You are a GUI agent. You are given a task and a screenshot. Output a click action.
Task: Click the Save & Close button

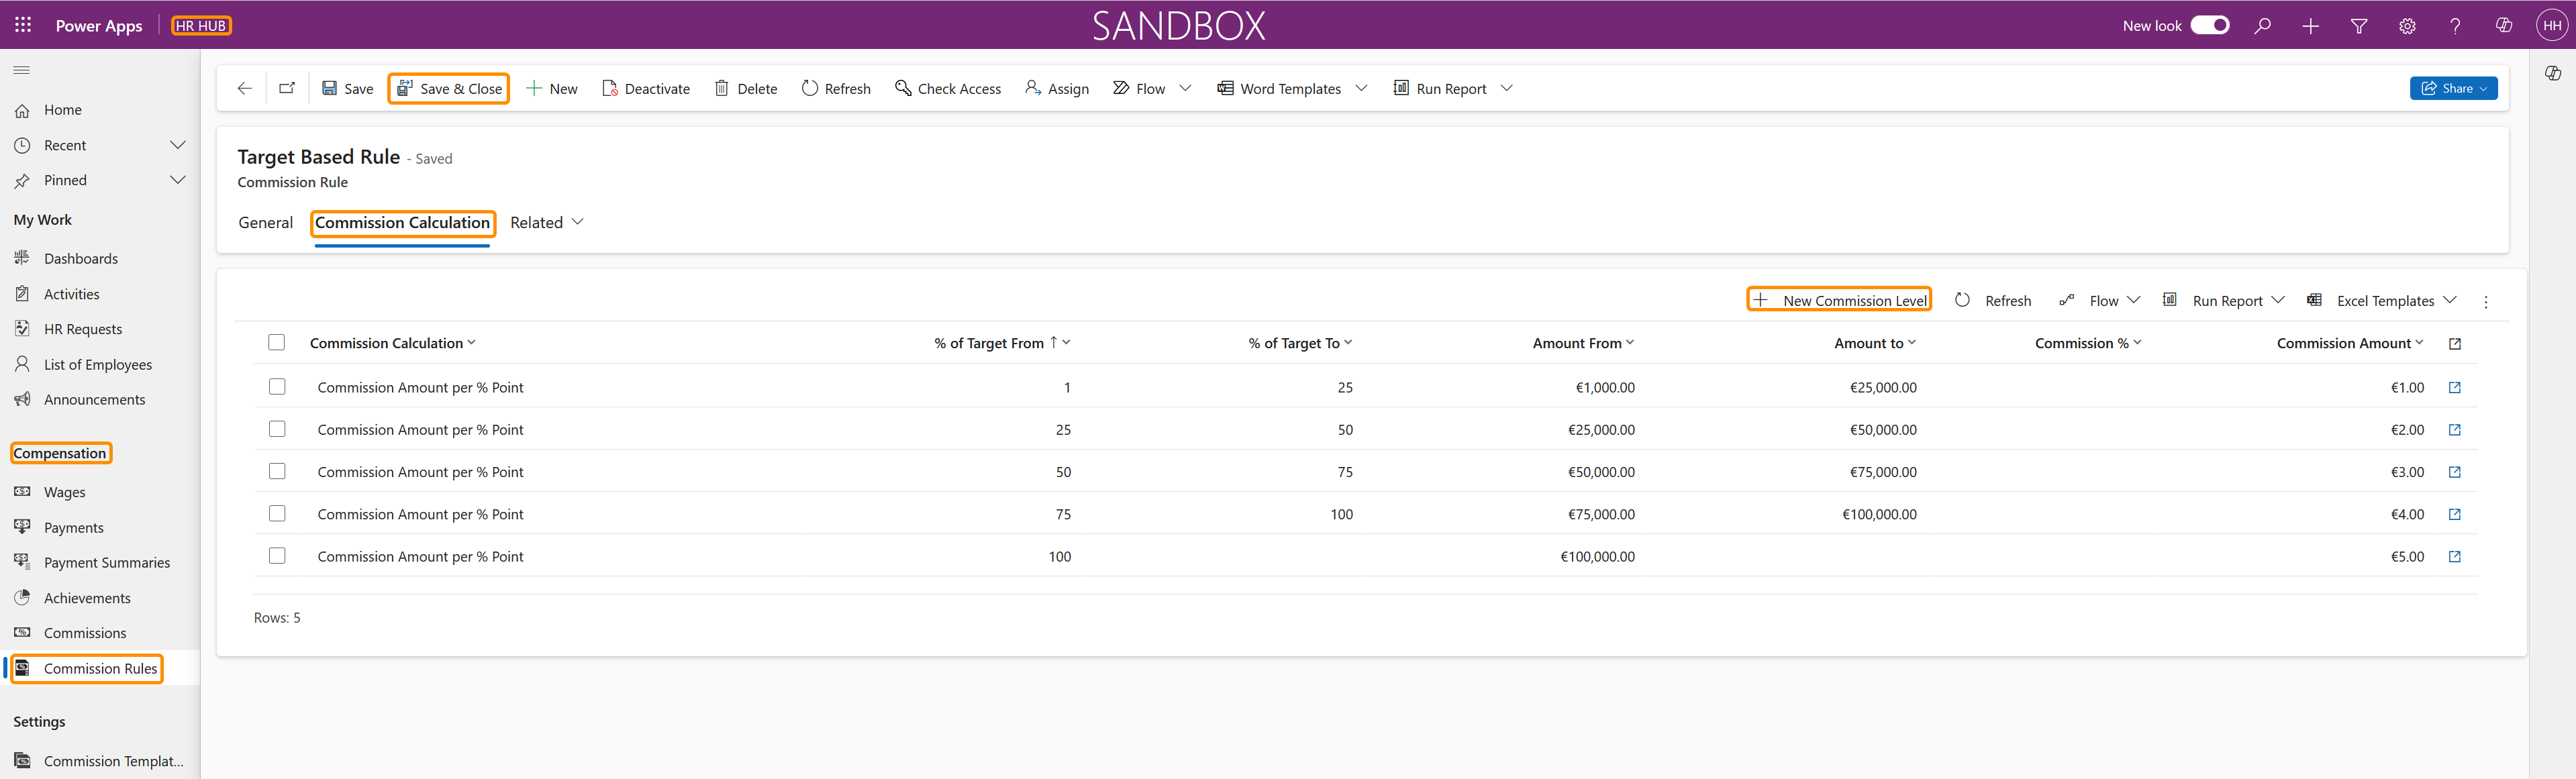[449, 88]
